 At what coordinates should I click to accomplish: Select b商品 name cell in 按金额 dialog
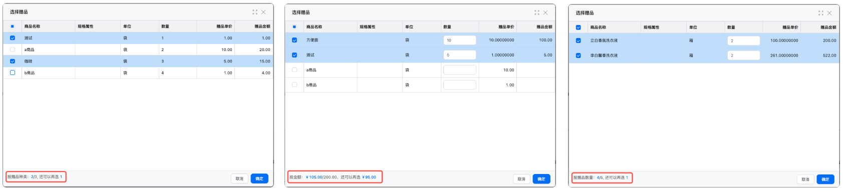pyautogui.click(x=331, y=85)
